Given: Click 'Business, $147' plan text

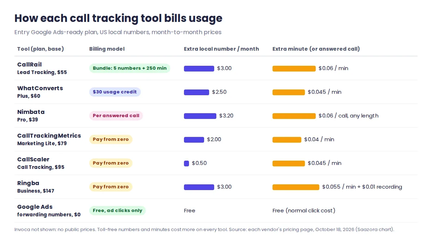Looking at the screenshot, I should [x=36, y=191].
